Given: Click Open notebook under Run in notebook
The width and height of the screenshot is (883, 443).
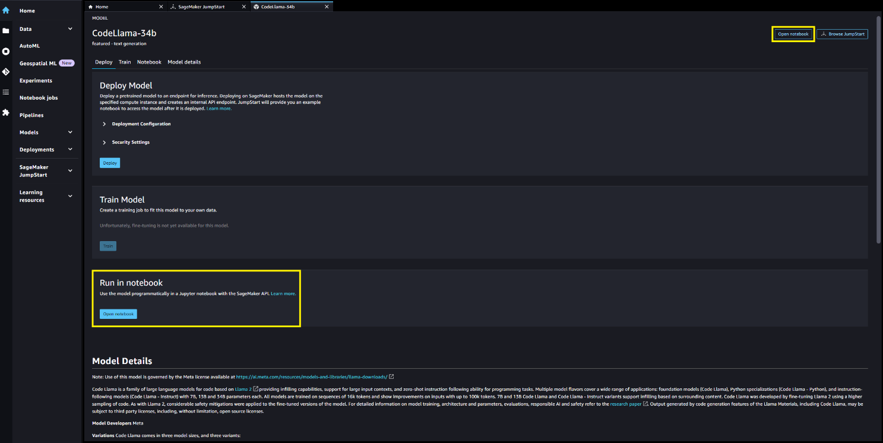Looking at the screenshot, I should tap(118, 314).
